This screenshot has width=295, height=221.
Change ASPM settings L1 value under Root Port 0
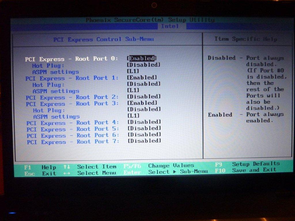click(133, 71)
